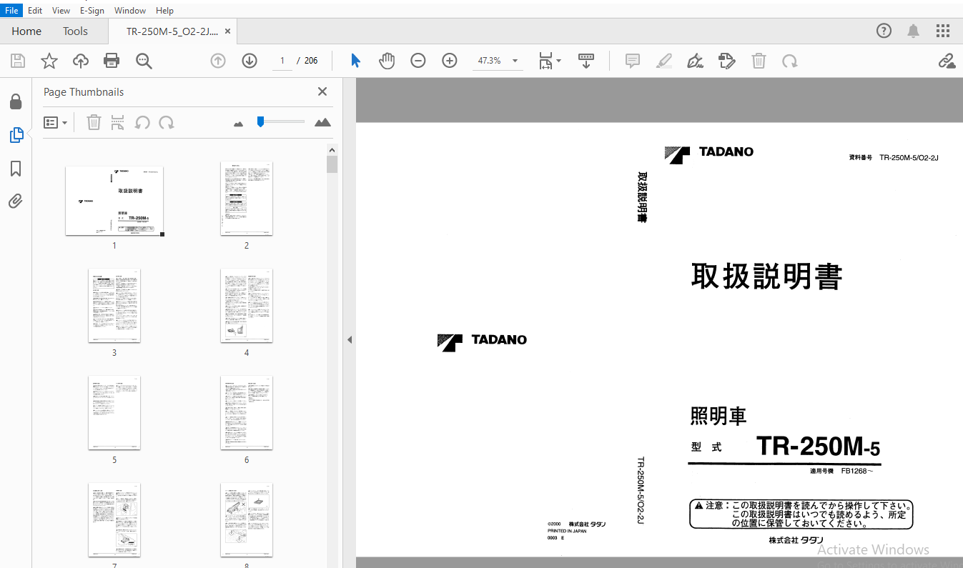Go to next page arrow
The height and width of the screenshot is (568, 963).
[x=250, y=61]
